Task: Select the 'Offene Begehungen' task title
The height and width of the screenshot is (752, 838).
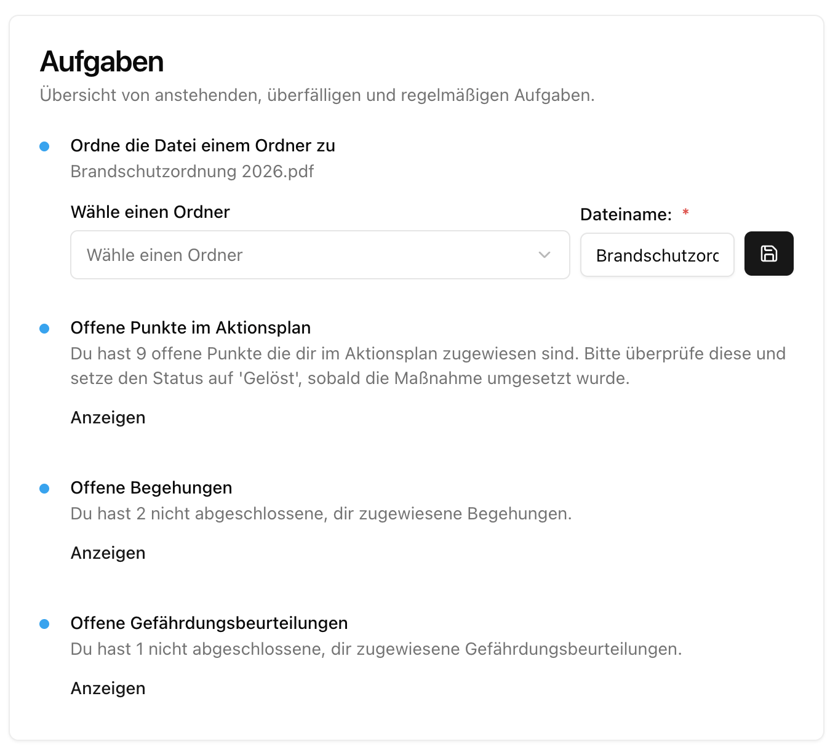Action: coord(151,487)
